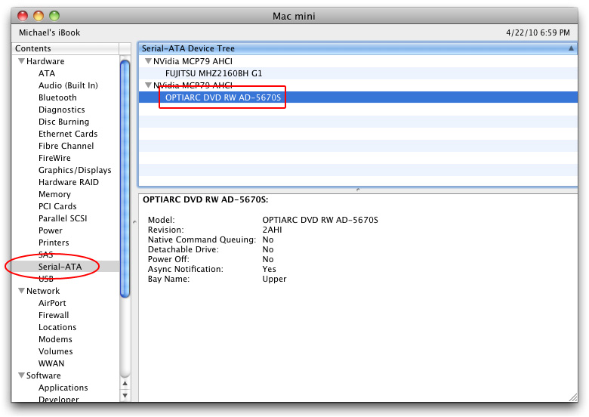Select OPTIARC DVD RW AD-5670S row

pyautogui.click(x=358, y=97)
